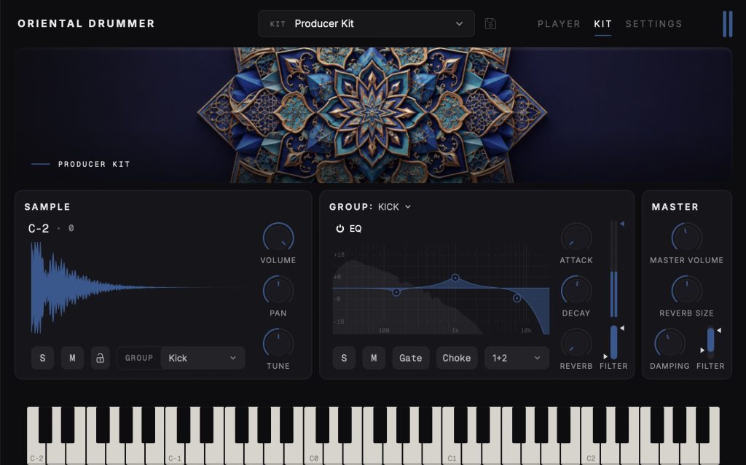Viewport: 746px width, 465px height.
Task: Click the master filter upper handle triangle
Action: (x=719, y=330)
